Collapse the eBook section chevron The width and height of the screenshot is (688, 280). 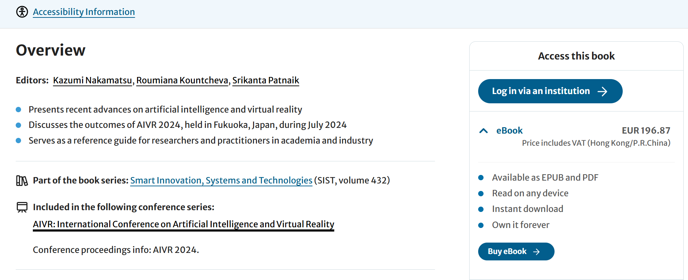[484, 131]
